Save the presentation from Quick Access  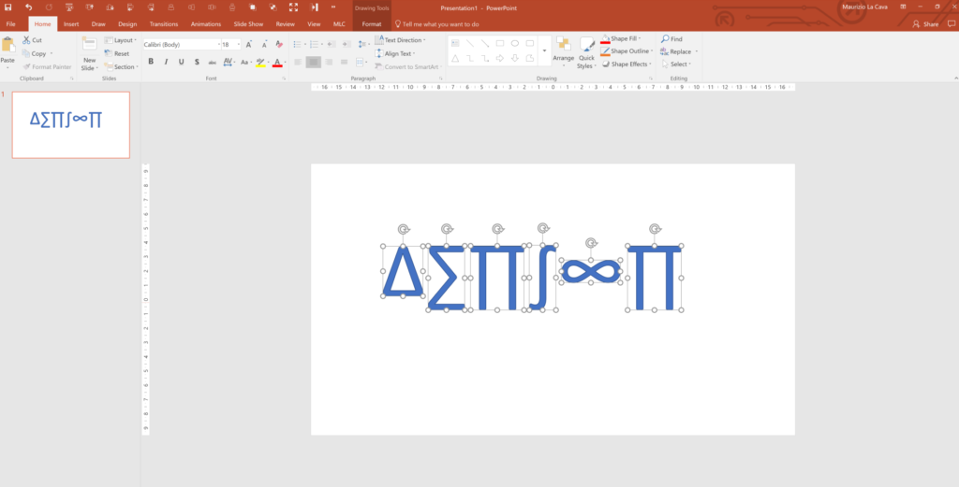[x=7, y=7]
